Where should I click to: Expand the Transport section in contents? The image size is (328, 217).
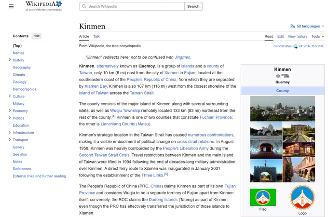[x=10, y=140]
